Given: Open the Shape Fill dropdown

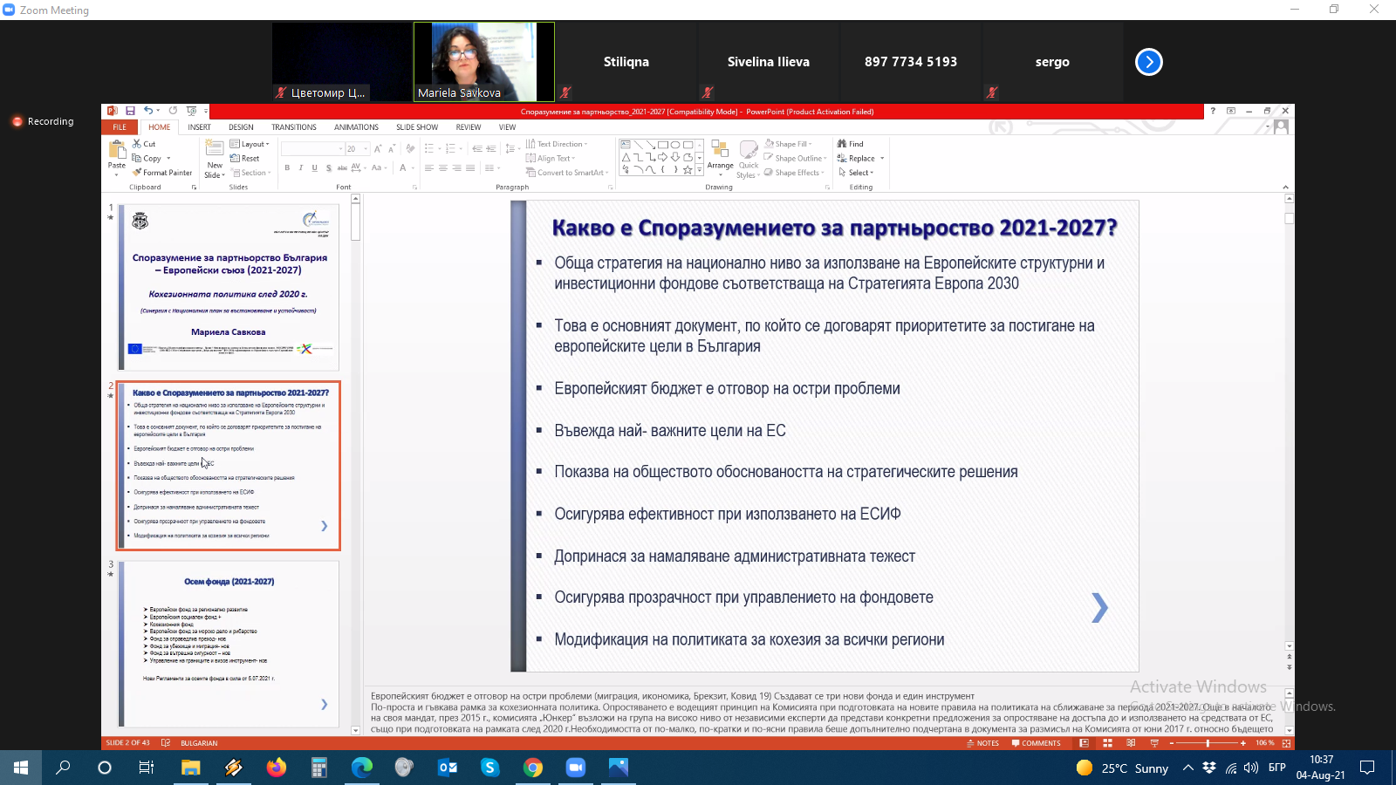Looking at the screenshot, I should coord(788,144).
